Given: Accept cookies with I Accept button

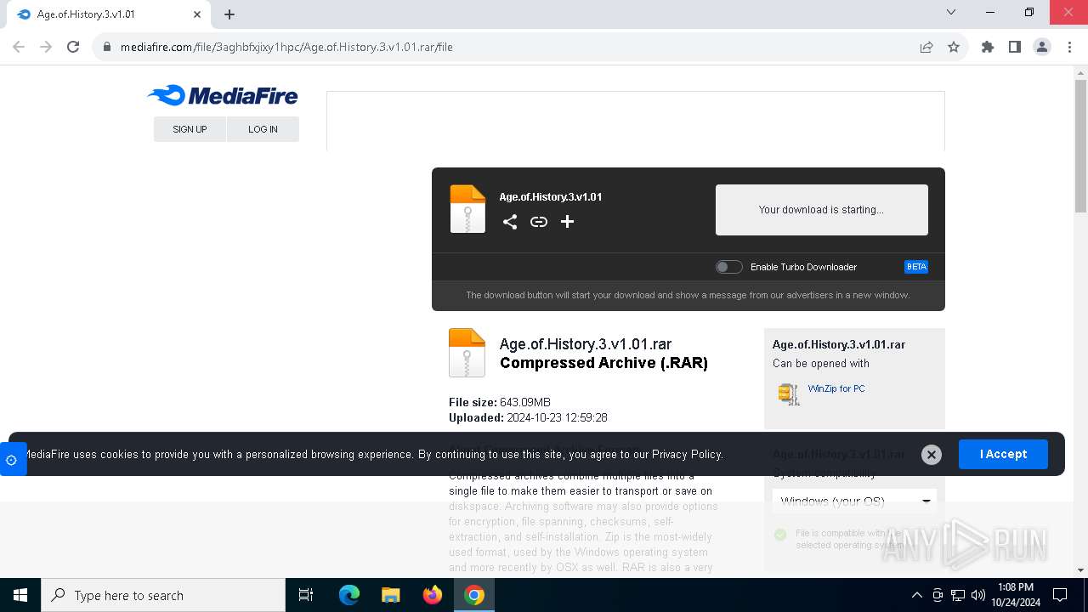Looking at the screenshot, I should pyautogui.click(x=1003, y=454).
